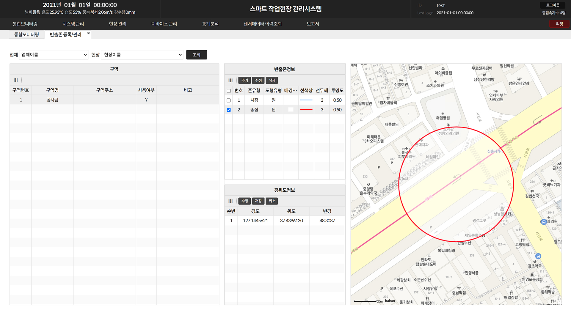Open the 디바이스 관리 menu
The width and height of the screenshot is (571, 321).
point(164,24)
